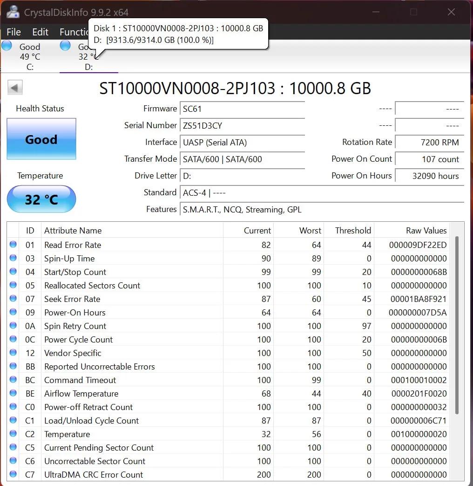Click status dot for Spin Retry Count row
Viewport: 473px width, 486px height.
[13, 325]
